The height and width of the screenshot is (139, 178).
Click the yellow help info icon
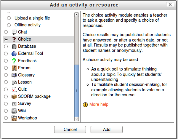[x=85, y=105]
